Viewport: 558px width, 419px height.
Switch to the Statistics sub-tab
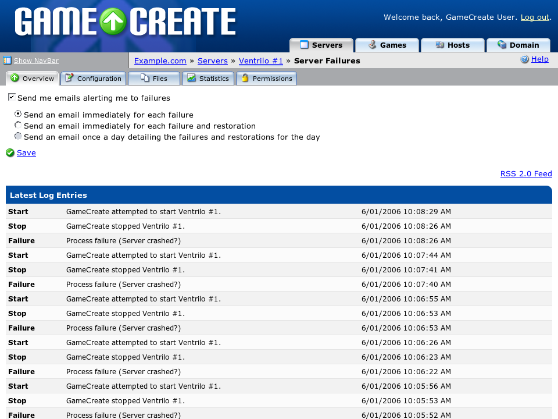208,79
